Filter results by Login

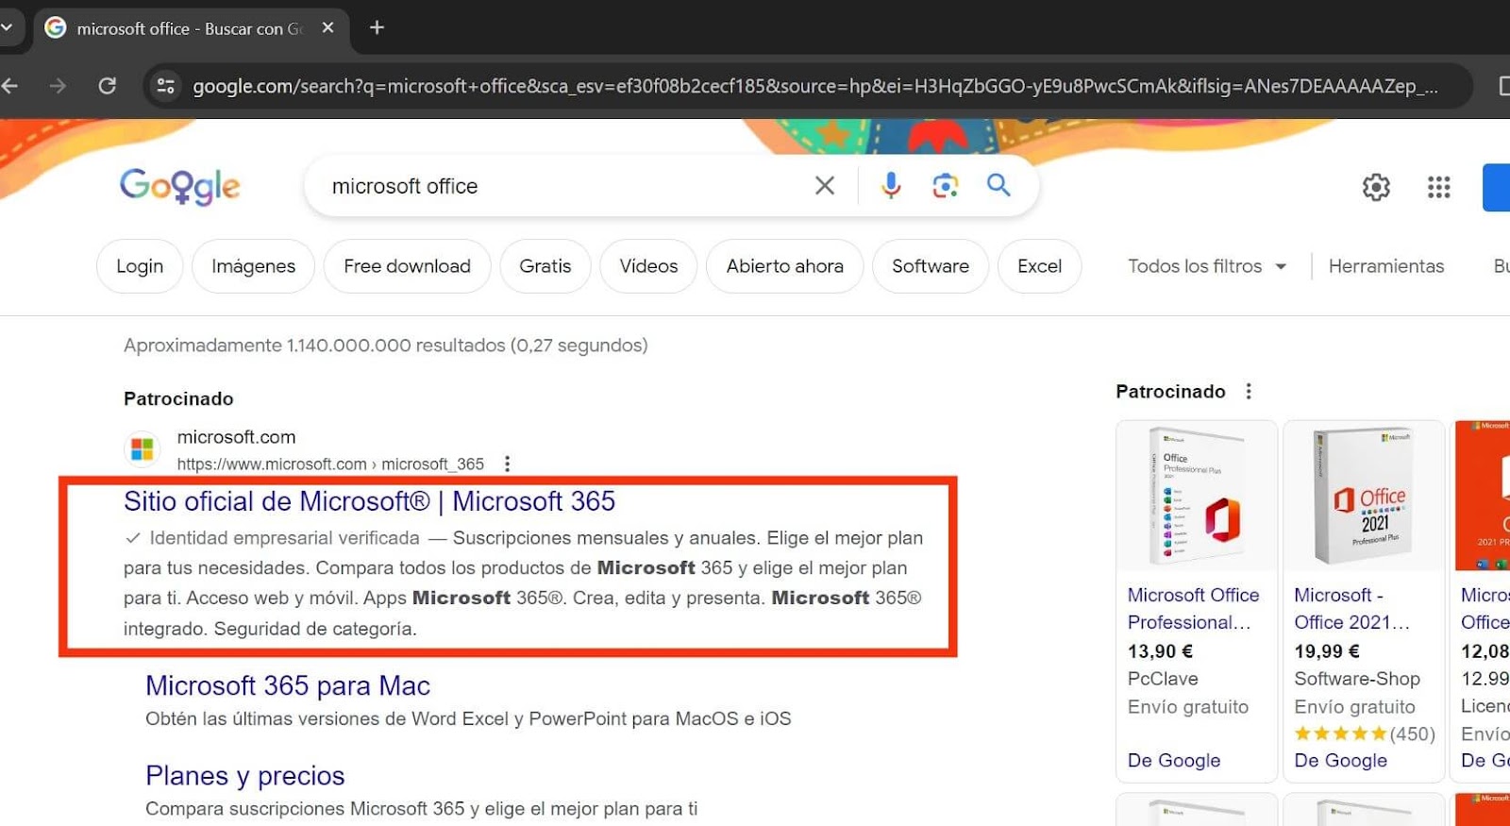(140, 266)
